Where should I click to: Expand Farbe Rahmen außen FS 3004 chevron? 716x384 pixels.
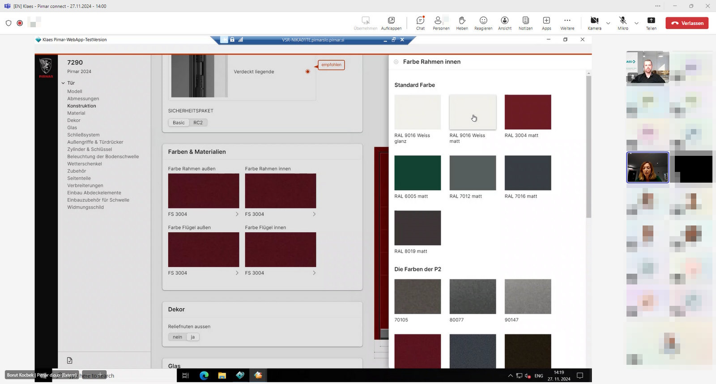[237, 214]
